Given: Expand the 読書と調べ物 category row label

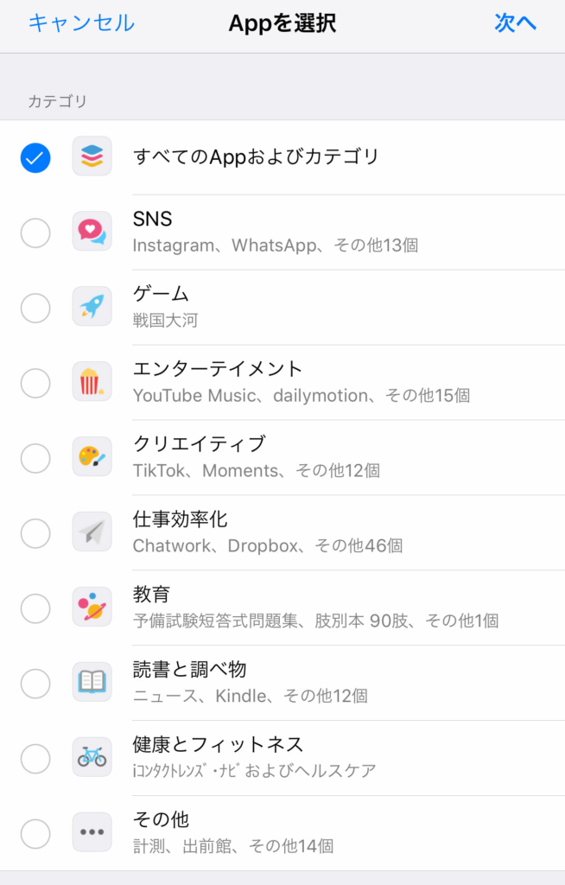Looking at the screenshot, I should point(190,670).
